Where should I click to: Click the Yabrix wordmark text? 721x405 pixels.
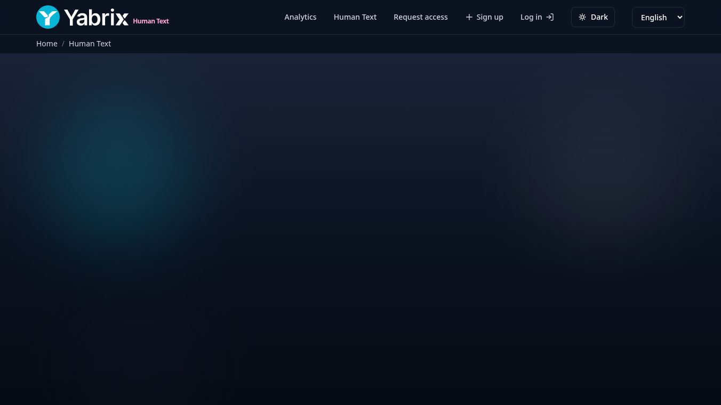[97, 18]
